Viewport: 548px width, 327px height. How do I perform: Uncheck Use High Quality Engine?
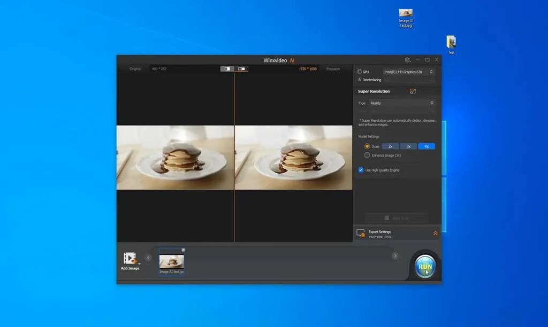point(361,169)
